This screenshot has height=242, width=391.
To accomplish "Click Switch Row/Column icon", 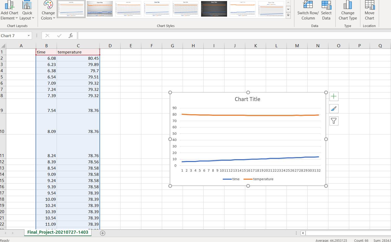I will click(x=308, y=5).
